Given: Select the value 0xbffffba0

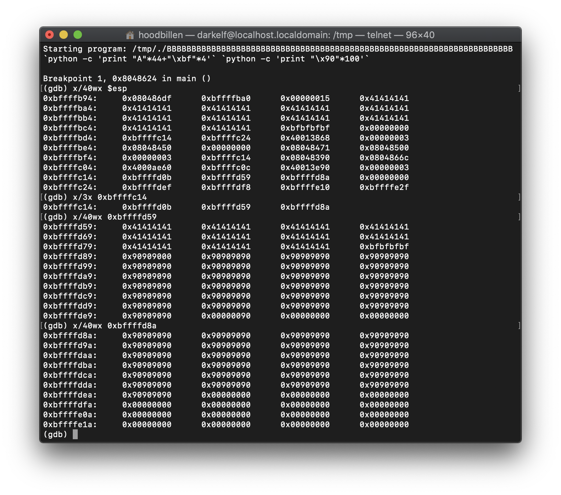Looking at the screenshot, I should 226,98.
